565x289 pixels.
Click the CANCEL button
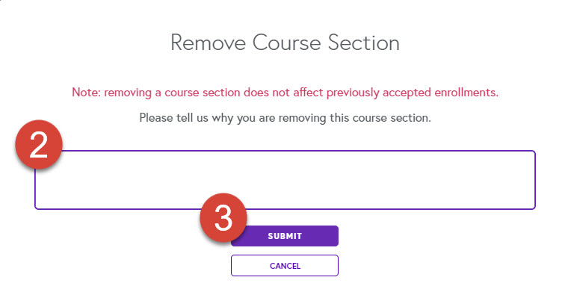tap(285, 266)
